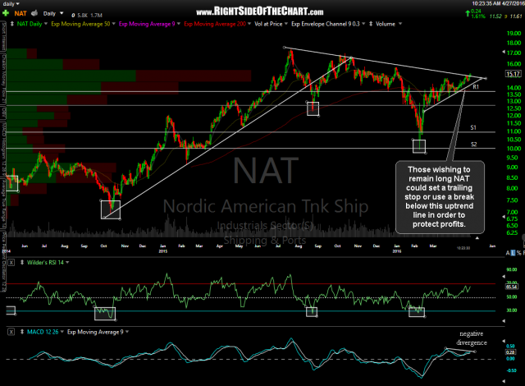Click the triangle marker at the top of the MACD scale
525x386 pixels.
click(504, 341)
